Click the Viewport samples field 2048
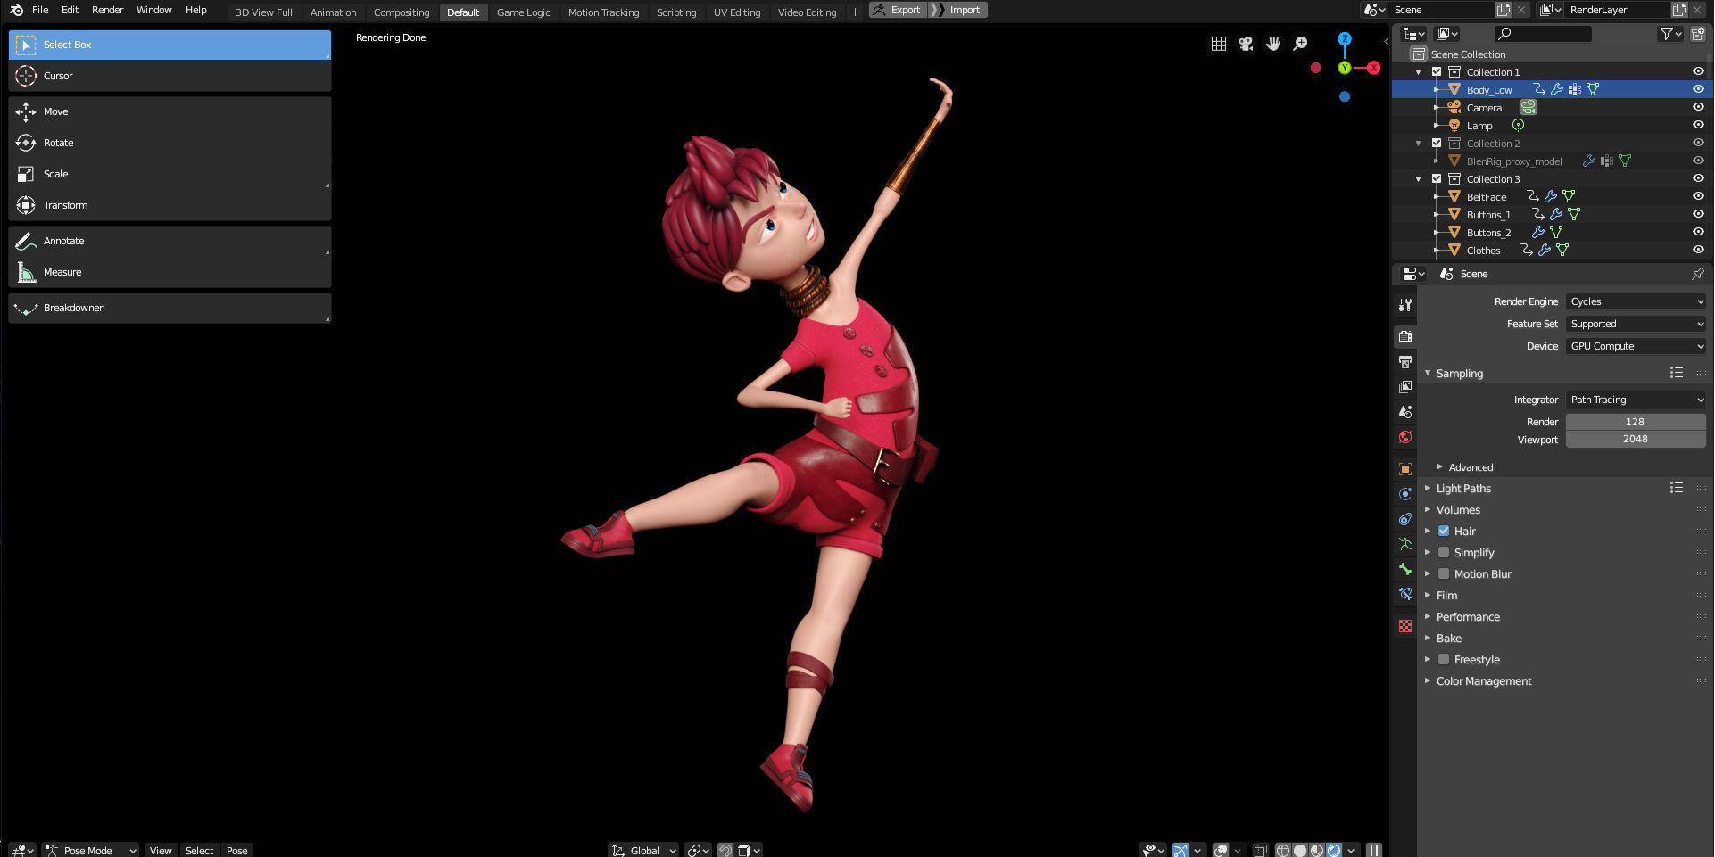 1636,439
